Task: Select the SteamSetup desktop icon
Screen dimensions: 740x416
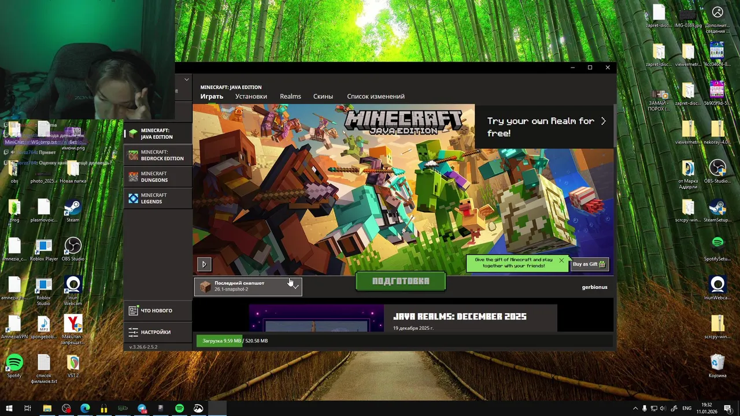Action: (717, 210)
